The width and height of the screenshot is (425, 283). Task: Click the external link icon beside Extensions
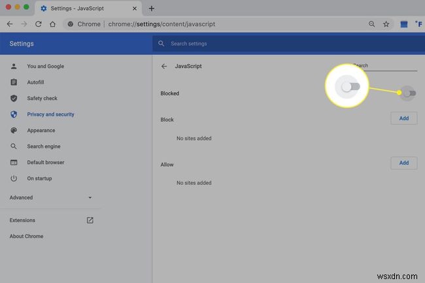click(x=90, y=220)
